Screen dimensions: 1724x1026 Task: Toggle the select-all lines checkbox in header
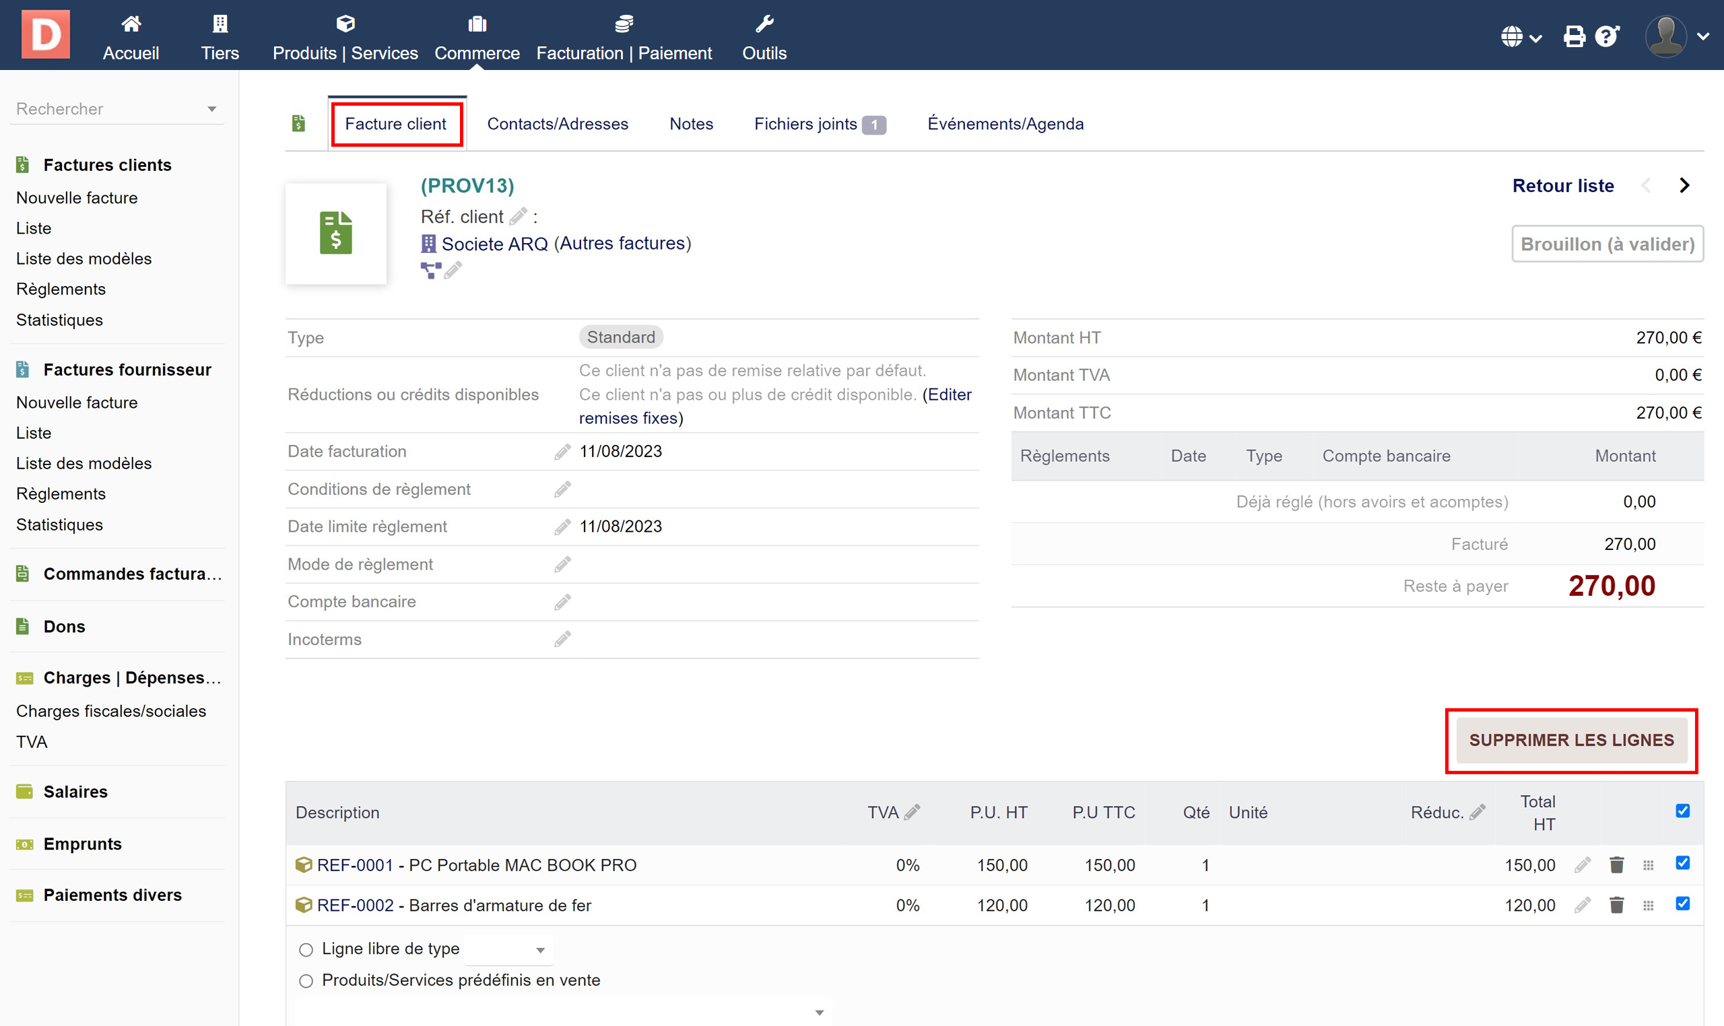tap(1682, 811)
